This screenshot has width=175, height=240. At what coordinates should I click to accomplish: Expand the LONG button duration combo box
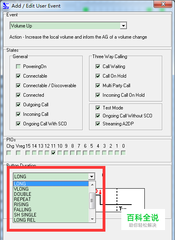tap(91, 176)
